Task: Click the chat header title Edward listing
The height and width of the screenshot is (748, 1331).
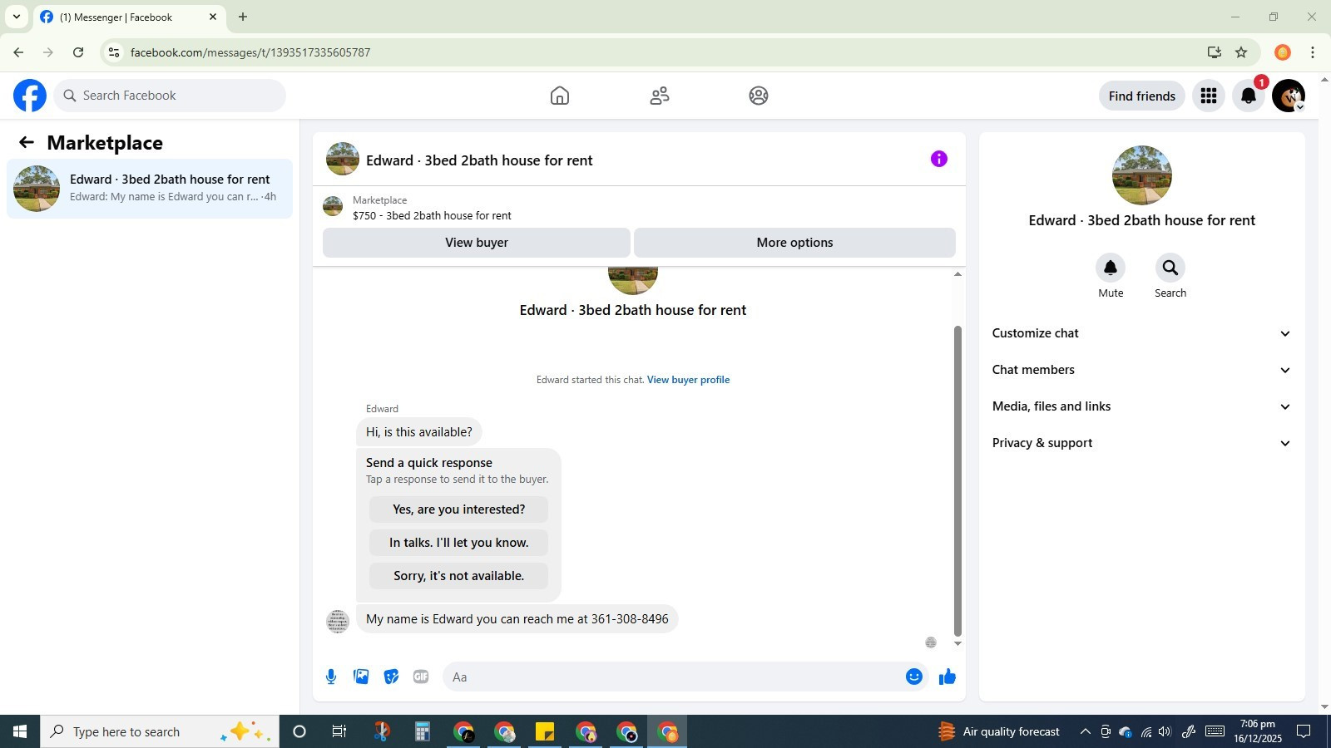Action: (479, 160)
